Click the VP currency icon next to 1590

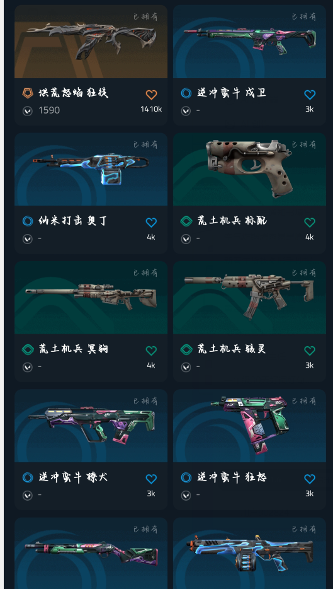coord(27,110)
